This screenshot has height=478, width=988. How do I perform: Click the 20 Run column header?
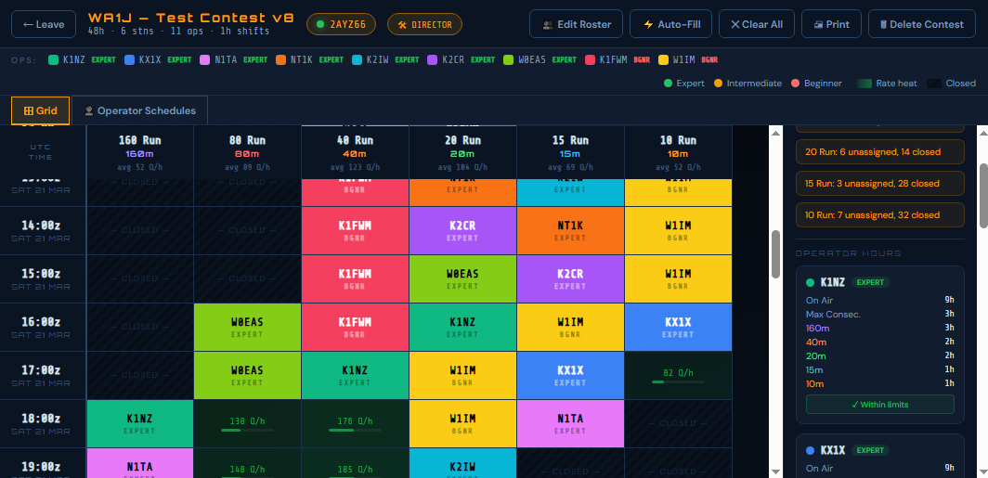463,152
